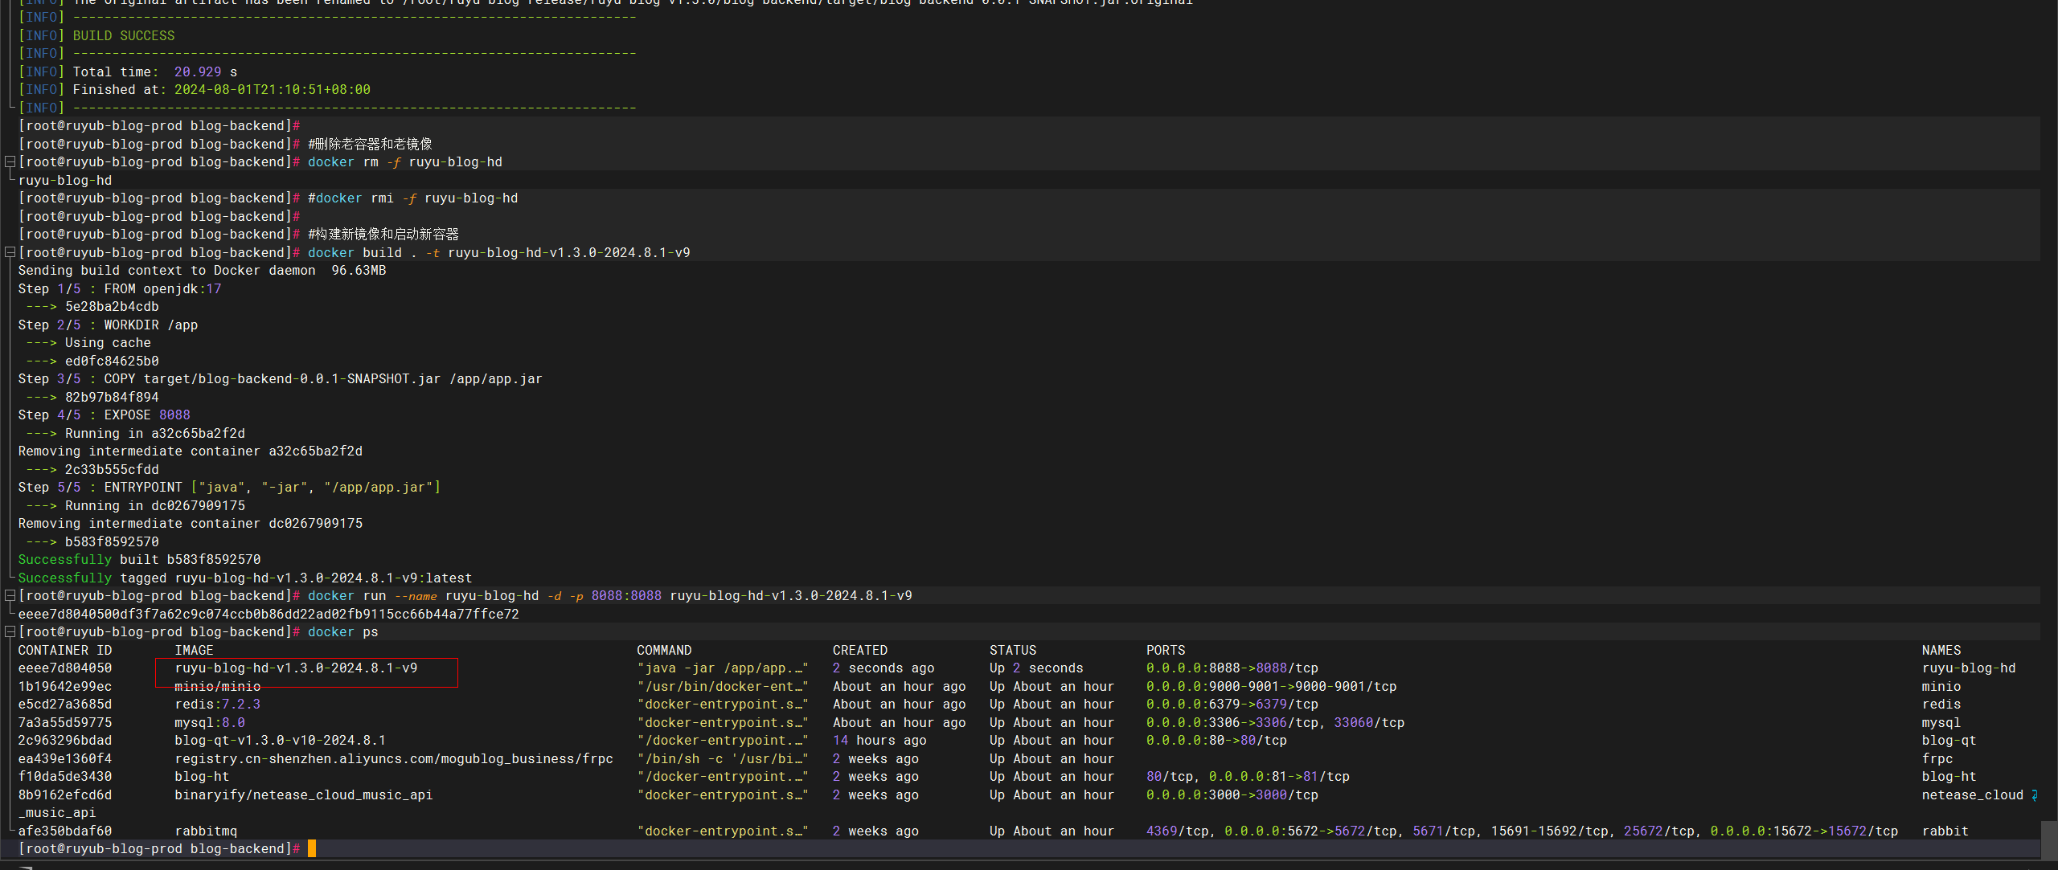Click ports '0.0.0.0:3000->3000/tcp'
The width and height of the screenshot is (2058, 870).
pyautogui.click(x=1232, y=794)
